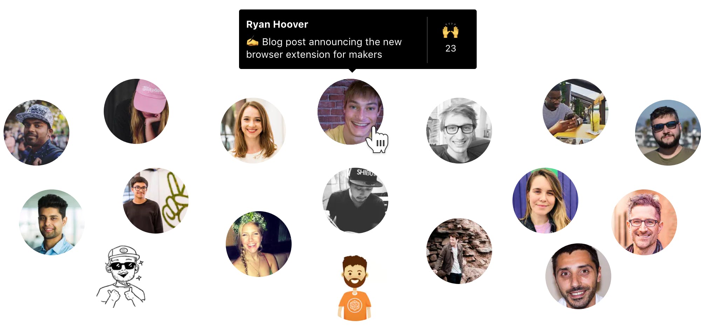Select smiling woman with long brown hair
This screenshot has width=701, height=326.
tap(253, 130)
